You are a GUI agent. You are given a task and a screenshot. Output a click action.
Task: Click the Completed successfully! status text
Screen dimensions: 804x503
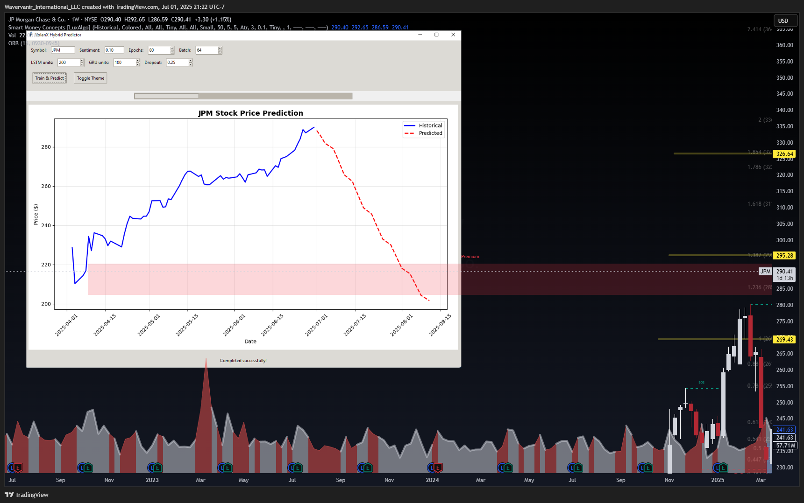pos(243,361)
